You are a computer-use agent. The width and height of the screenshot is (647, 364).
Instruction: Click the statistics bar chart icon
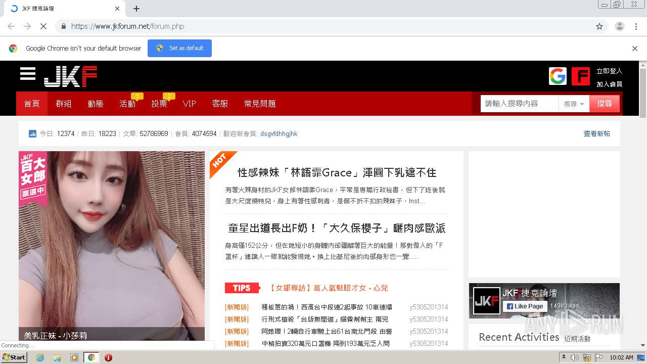[32, 134]
